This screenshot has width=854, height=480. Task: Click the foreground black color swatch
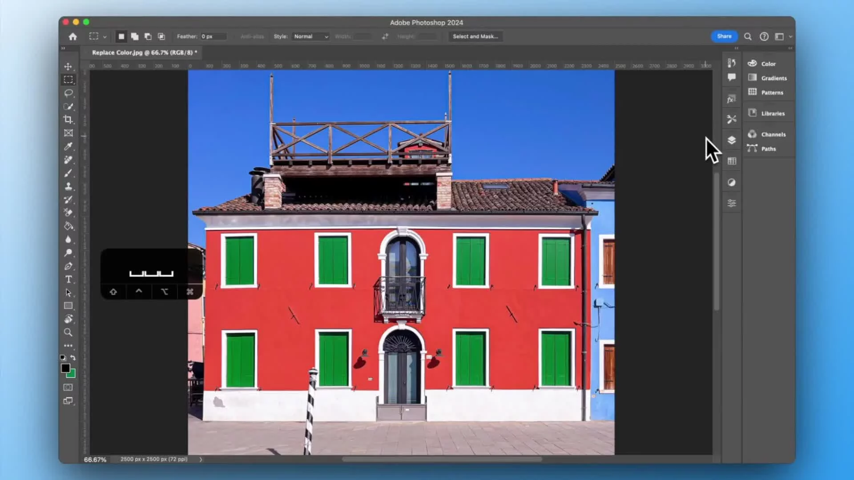(x=65, y=368)
